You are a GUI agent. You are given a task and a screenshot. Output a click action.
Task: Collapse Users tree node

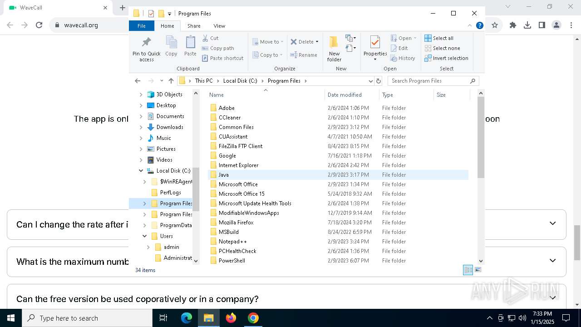click(144, 236)
